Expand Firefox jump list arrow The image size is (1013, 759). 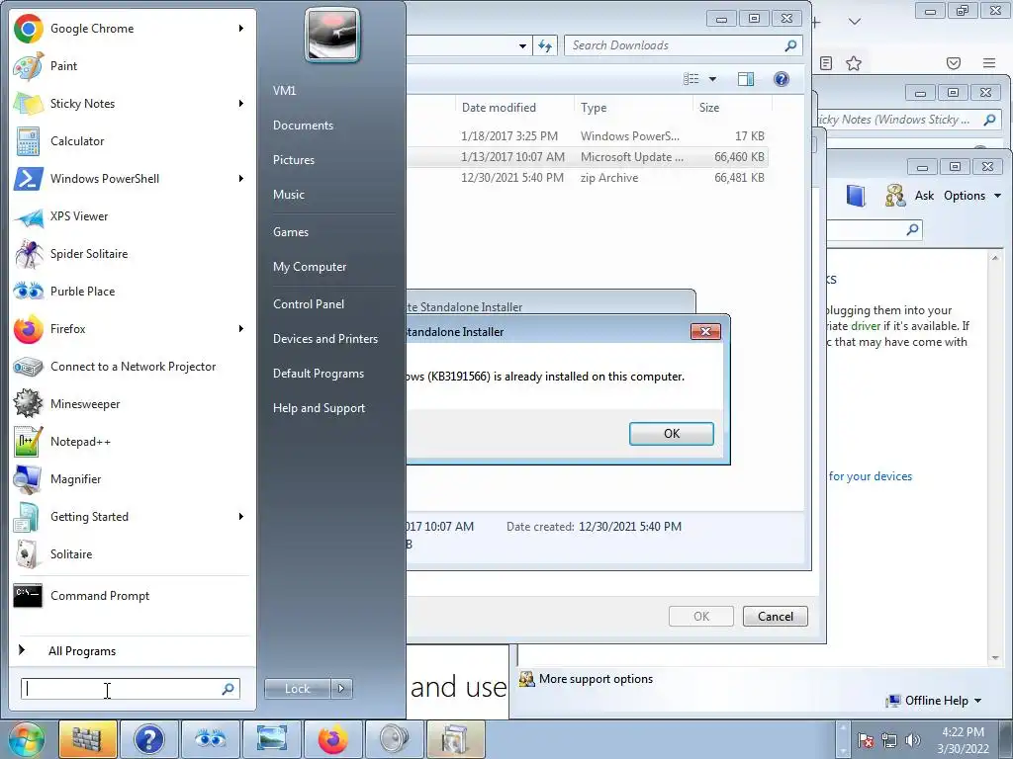point(241,328)
